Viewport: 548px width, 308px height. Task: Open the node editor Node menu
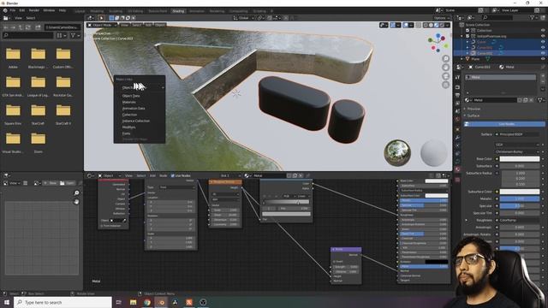coord(164,175)
